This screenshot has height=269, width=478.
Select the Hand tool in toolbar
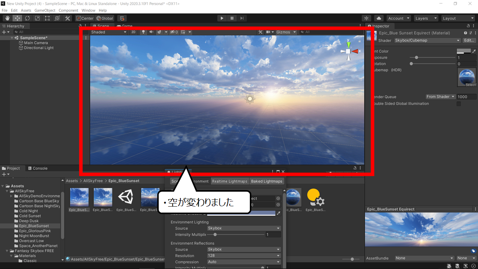pyautogui.click(x=7, y=18)
